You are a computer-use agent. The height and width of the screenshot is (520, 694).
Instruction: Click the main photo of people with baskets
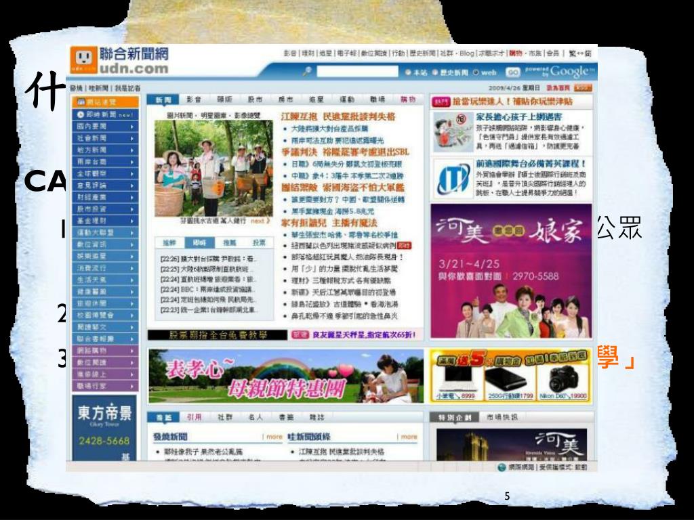213,169
